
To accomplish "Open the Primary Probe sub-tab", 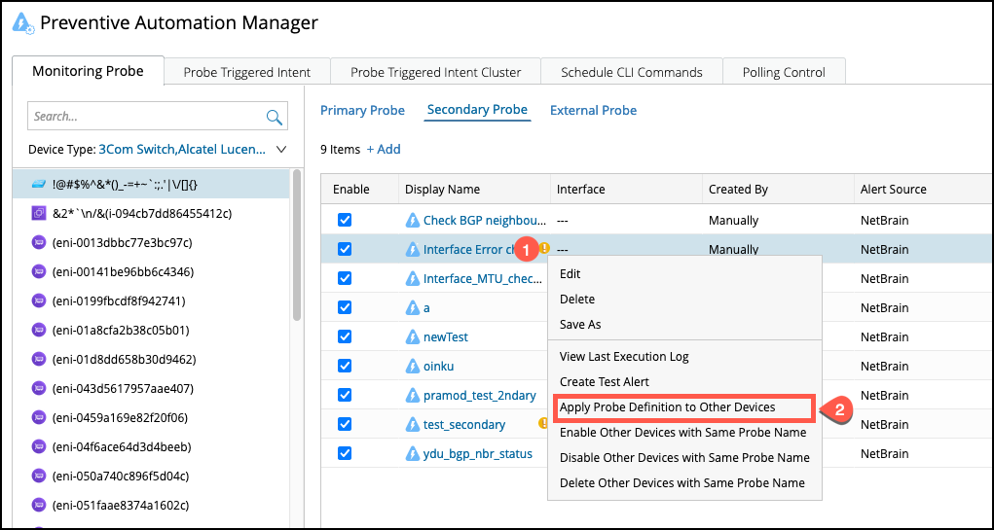I will coord(362,110).
